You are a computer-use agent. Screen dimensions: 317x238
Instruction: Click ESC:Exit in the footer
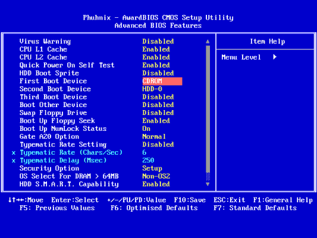tap(230, 200)
